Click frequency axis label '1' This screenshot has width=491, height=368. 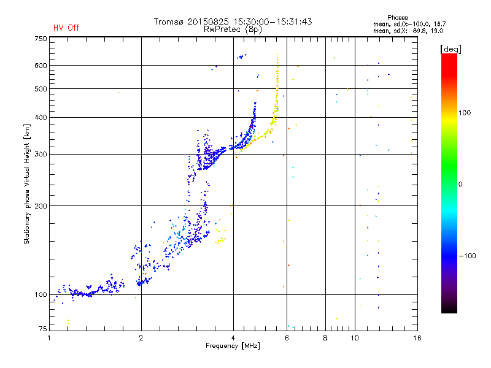pos(49,338)
